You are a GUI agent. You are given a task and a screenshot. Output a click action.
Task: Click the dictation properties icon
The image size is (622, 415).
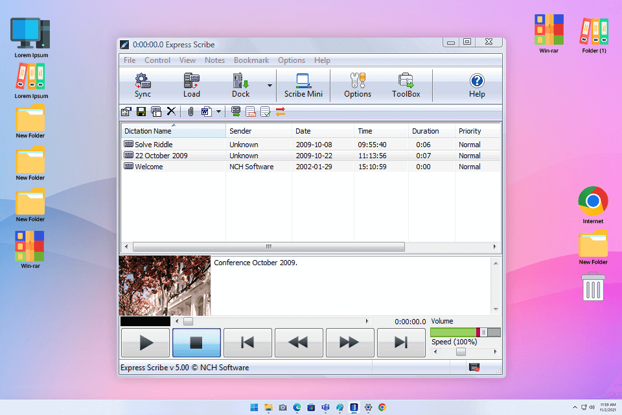coord(126,112)
